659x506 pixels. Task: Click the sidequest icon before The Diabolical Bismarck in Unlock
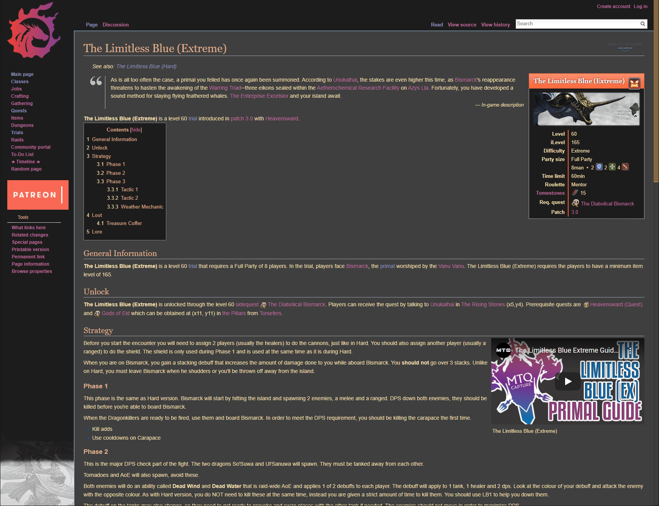[263, 305]
